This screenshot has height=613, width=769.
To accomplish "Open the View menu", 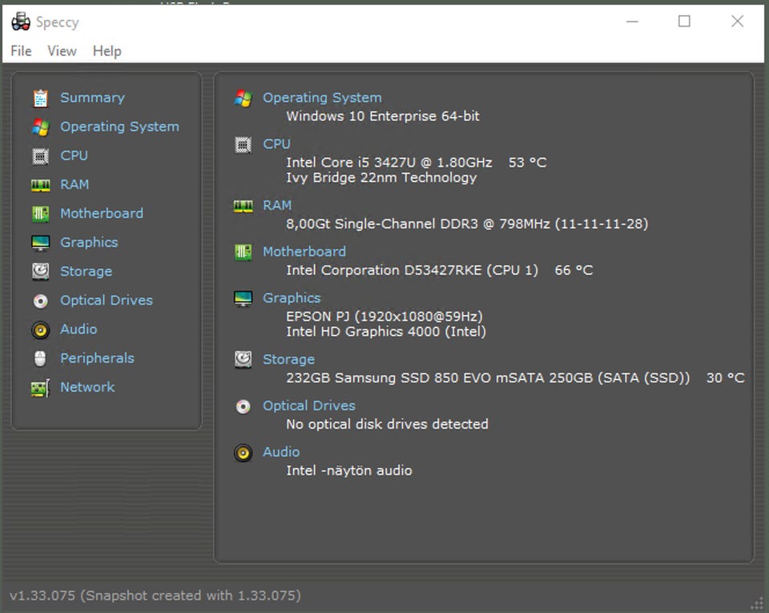I will pyautogui.click(x=62, y=50).
